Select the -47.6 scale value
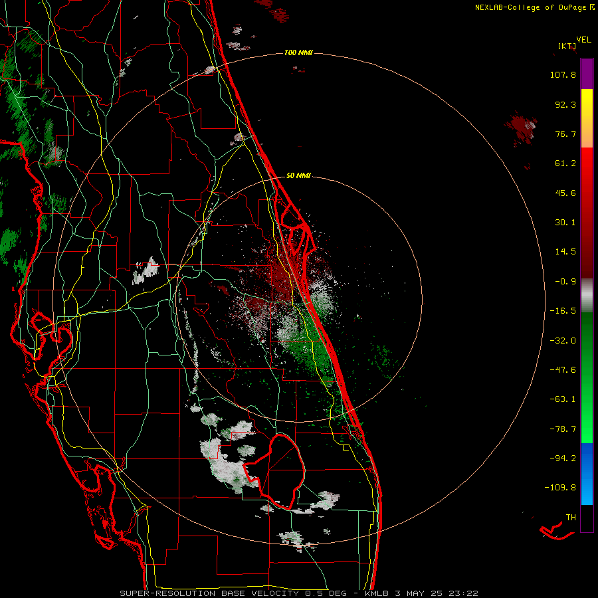Viewport: 598px width, 598px height. pyautogui.click(x=563, y=370)
